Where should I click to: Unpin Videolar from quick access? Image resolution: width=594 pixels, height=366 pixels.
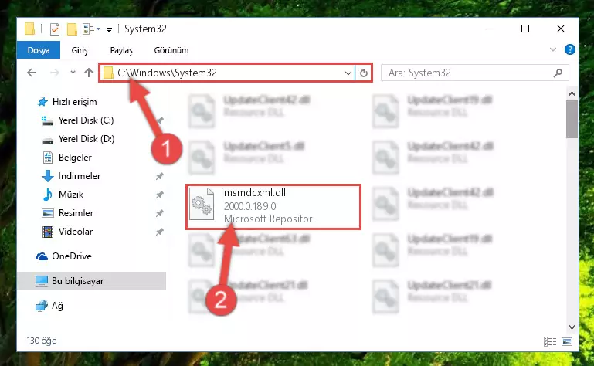(x=159, y=232)
